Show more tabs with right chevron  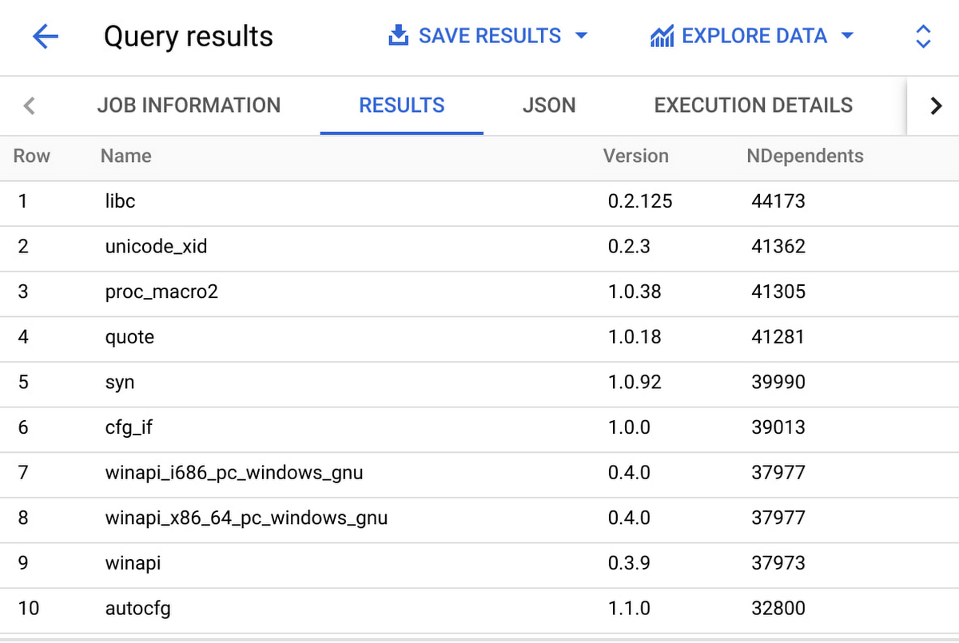pyautogui.click(x=937, y=105)
